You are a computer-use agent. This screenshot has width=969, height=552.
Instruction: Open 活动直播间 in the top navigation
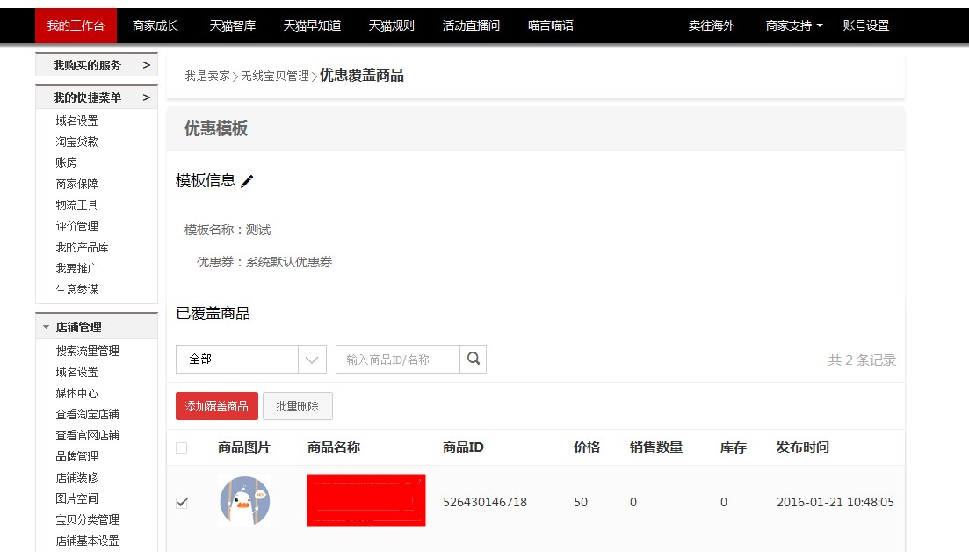[471, 26]
